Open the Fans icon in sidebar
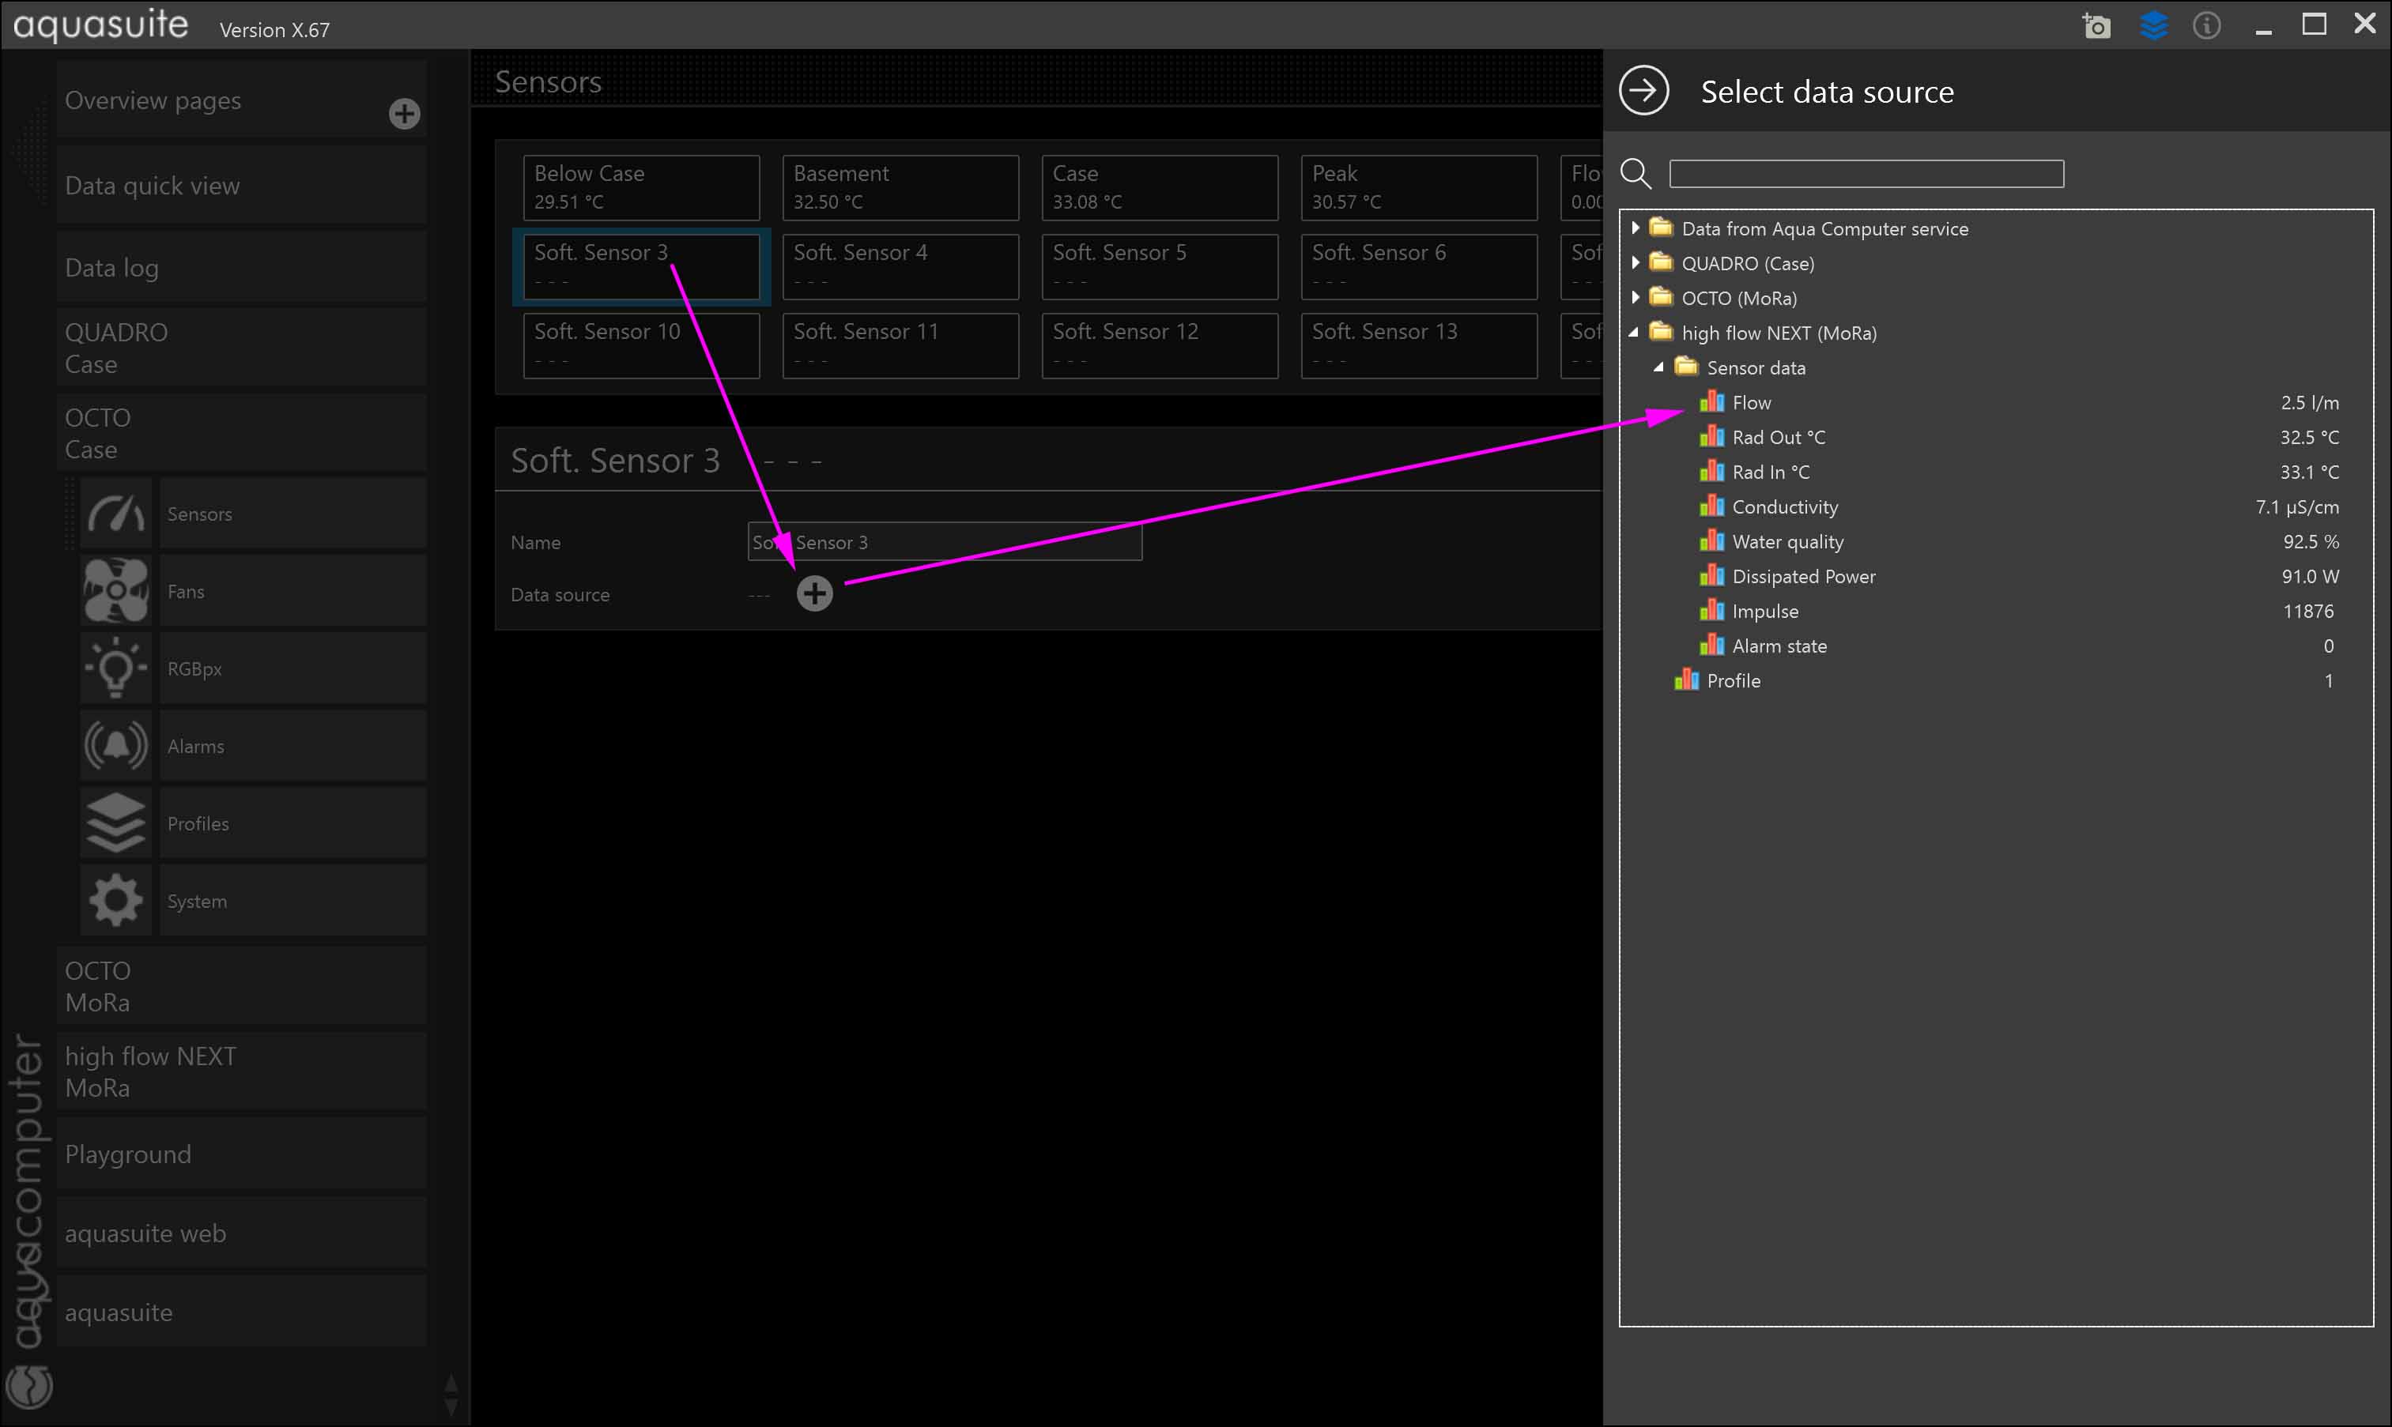This screenshot has width=2392, height=1427. (x=115, y=591)
